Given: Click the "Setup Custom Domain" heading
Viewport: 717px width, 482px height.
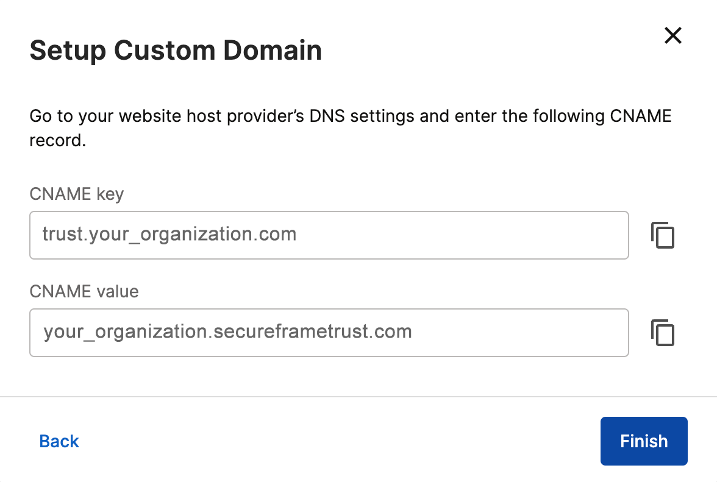Looking at the screenshot, I should (176, 50).
